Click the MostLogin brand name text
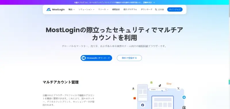 (58, 9)
